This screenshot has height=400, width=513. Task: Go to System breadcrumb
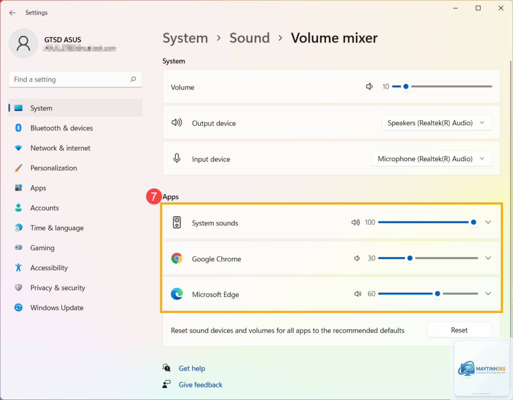coord(185,38)
